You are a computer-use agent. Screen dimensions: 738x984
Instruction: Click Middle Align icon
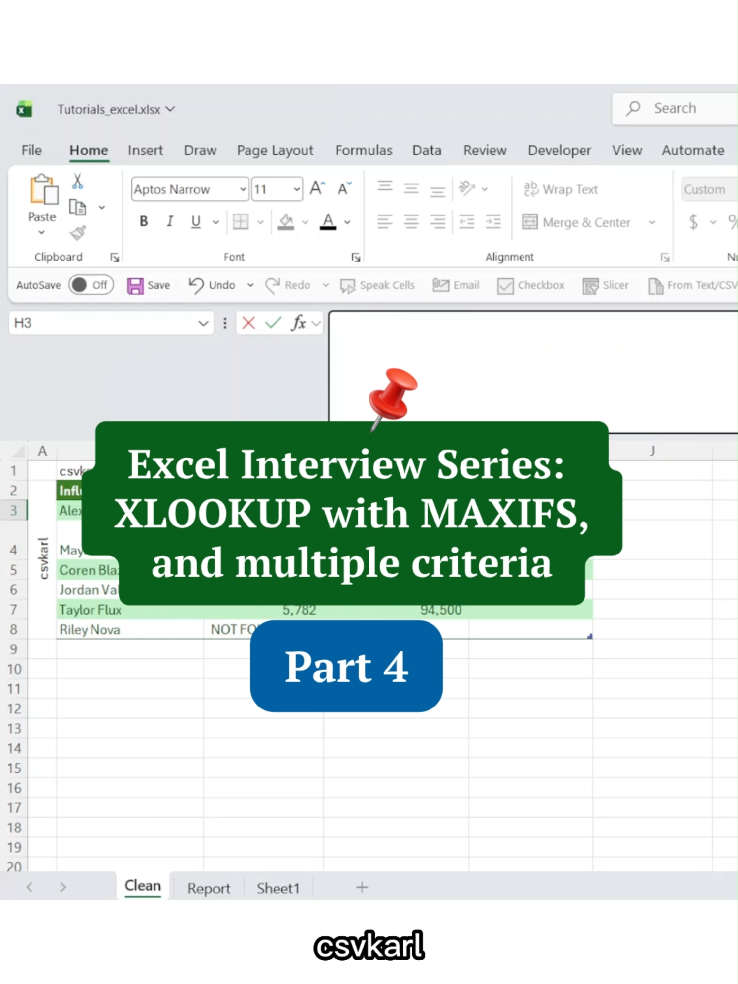pos(411,188)
